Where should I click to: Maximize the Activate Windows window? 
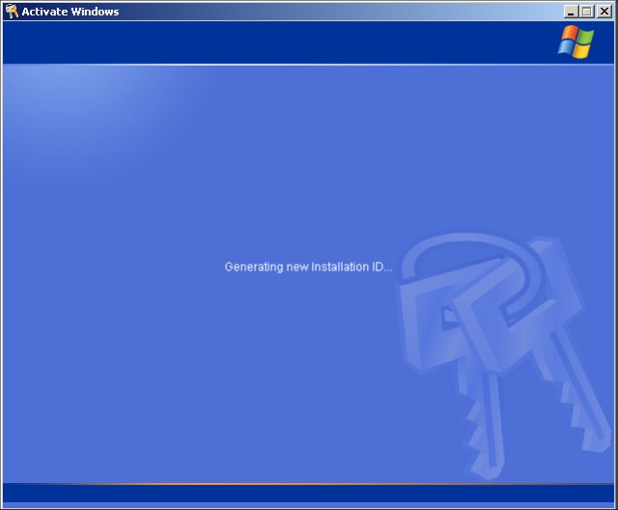(x=587, y=12)
